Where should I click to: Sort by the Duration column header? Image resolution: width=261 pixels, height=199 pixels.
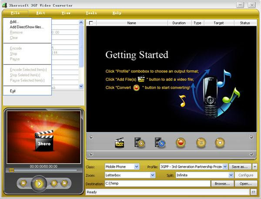coord(179,23)
